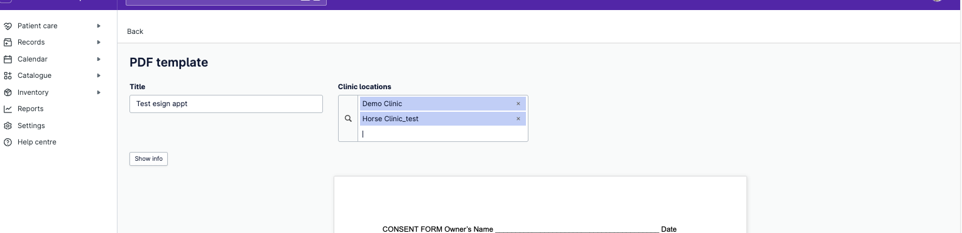Screen dimensions: 962x233
Task: Expand the Records submenu arrow
Action: point(99,42)
